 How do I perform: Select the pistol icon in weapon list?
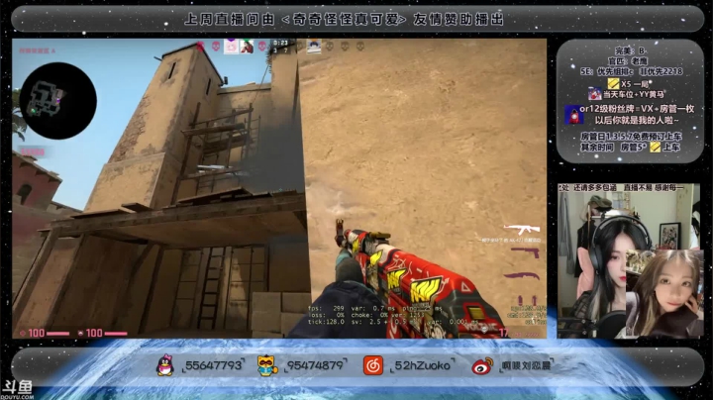[525, 251]
